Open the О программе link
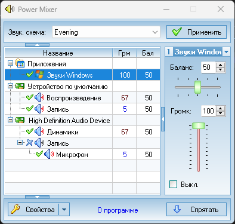The height and width of the screenshot is (224, 235). pos(117,210)
